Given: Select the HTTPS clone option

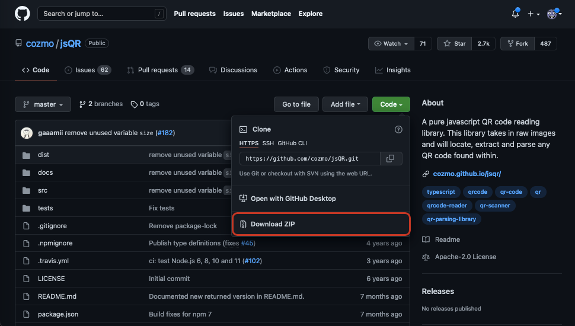Looking at the screenshot, I should pyautogui.click(x=249, y=143).
